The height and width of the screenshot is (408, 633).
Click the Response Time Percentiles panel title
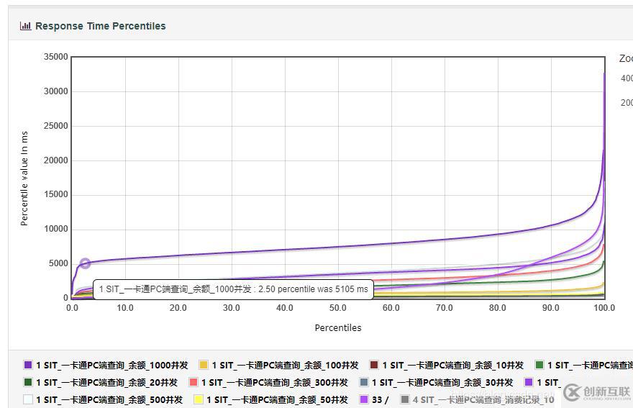101,26
